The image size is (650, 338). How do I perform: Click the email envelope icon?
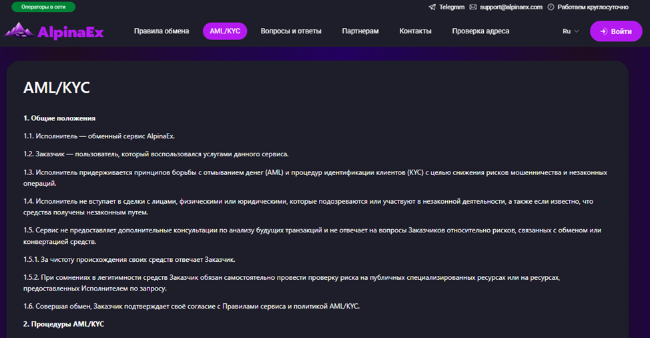coord(473,7)
